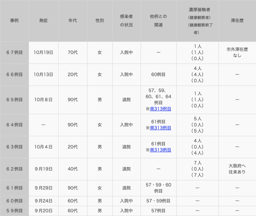Click the 59例目 row label

tap(14, 211)
